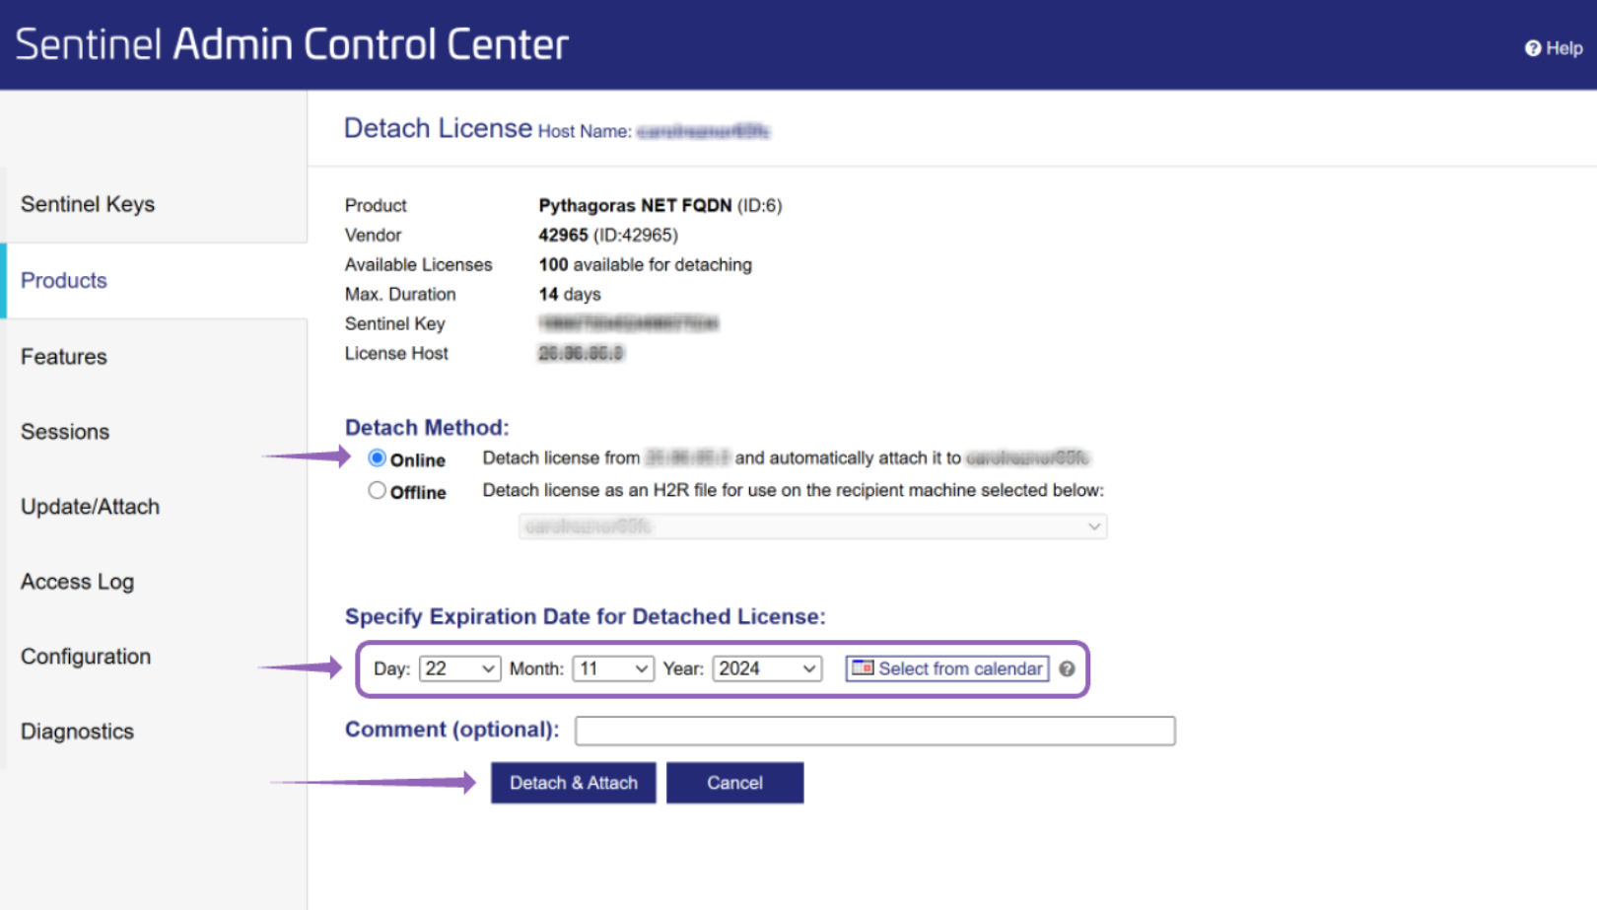
Task: Click the Detach License heading
Action: pyautogui.click(x=438, y=128)
